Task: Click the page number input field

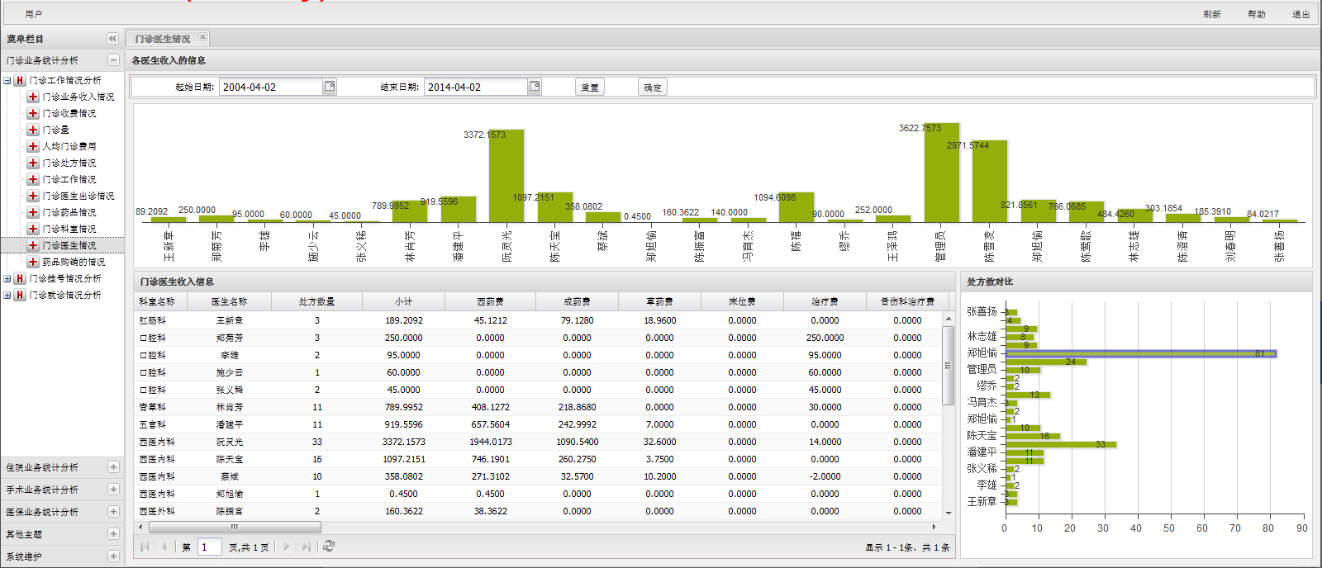Action: (x=210, y=547)
